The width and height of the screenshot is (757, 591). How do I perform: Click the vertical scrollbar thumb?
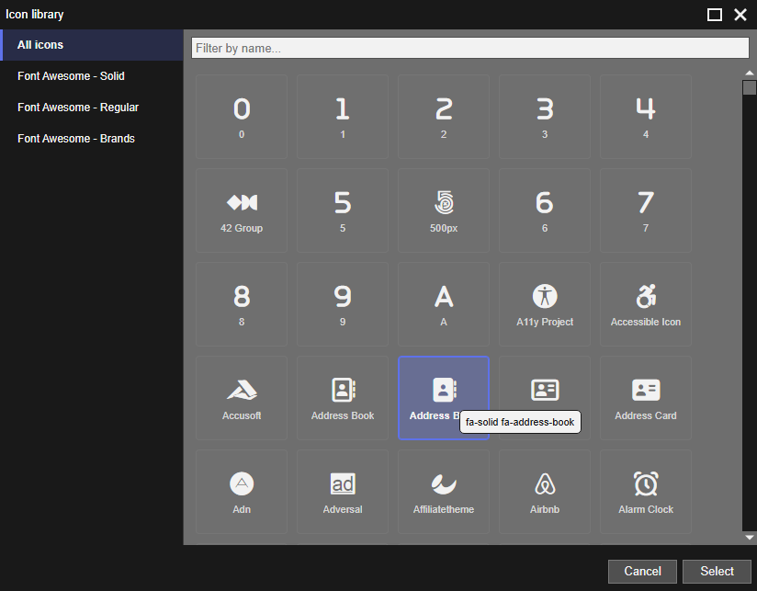click(750, 88)
